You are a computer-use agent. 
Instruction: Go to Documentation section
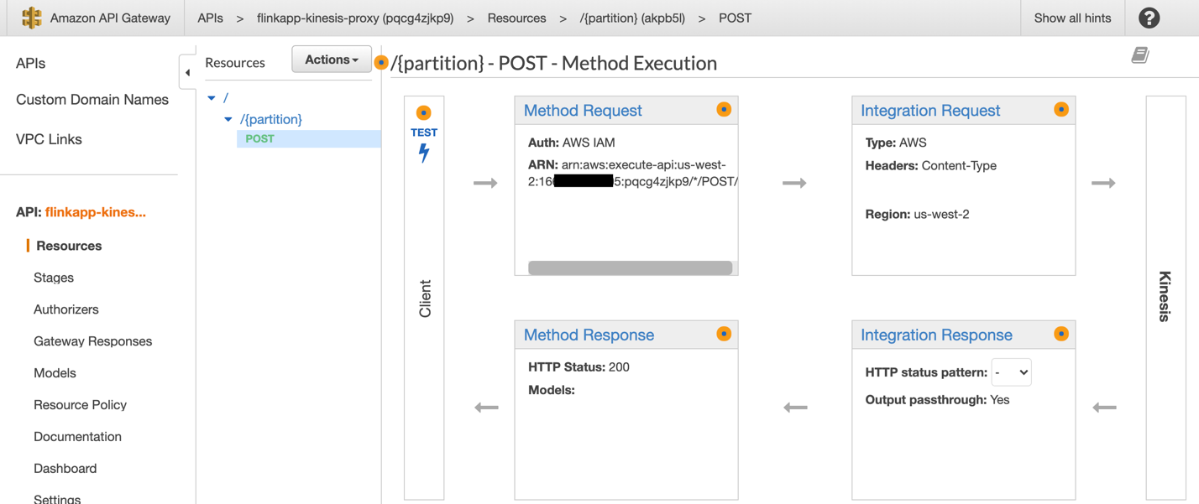[x=77, y=437]
